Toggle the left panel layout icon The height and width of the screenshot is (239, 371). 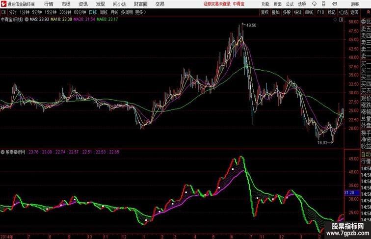(x=3, y=12)
